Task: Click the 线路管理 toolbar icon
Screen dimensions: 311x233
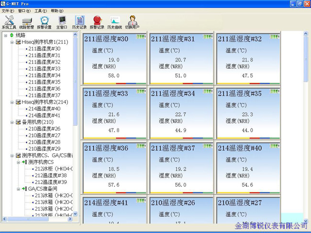Action: click(27, 22)
